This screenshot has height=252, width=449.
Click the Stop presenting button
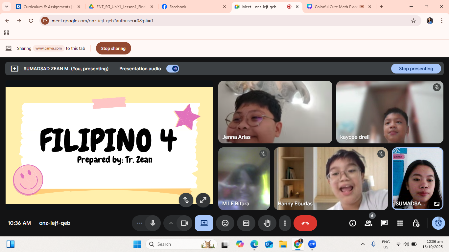[x=416, y=69]
